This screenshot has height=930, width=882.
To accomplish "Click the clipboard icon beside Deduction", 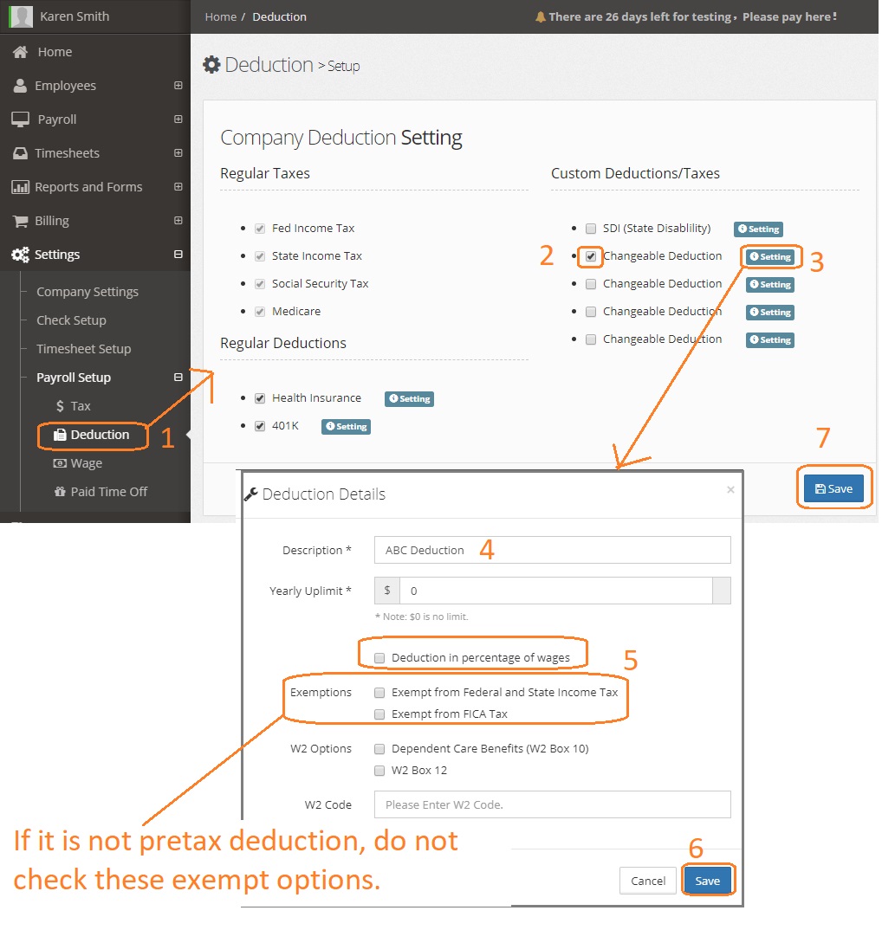I will click(x=60, y=435).
